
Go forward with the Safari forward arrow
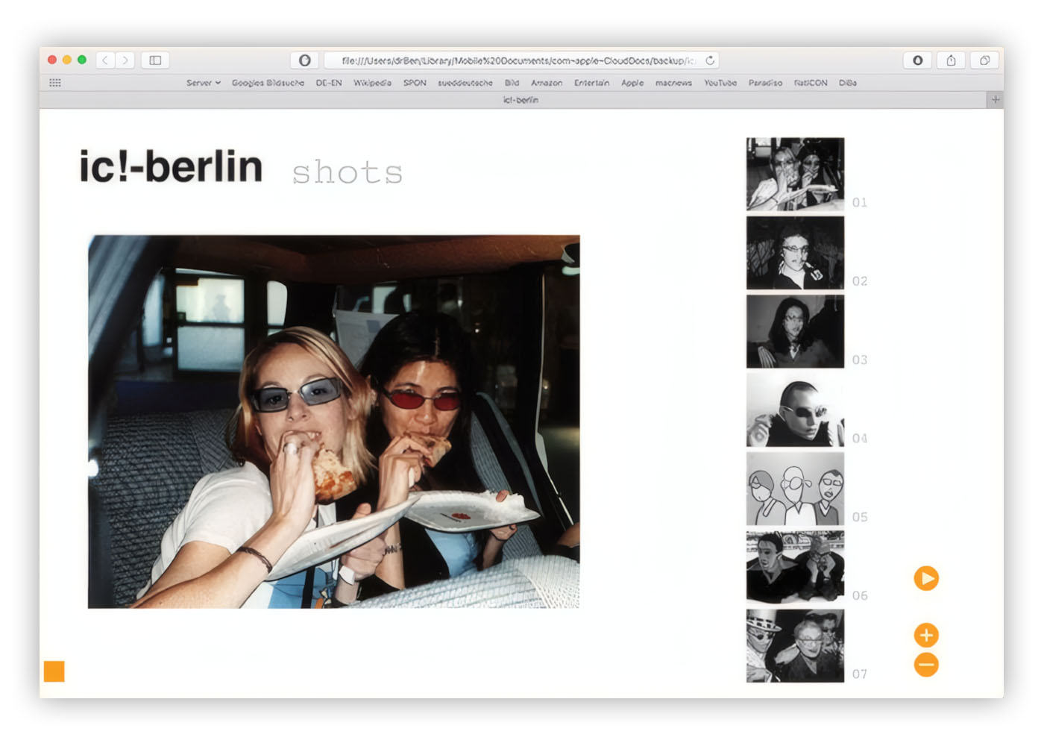[x=125, y=60]
